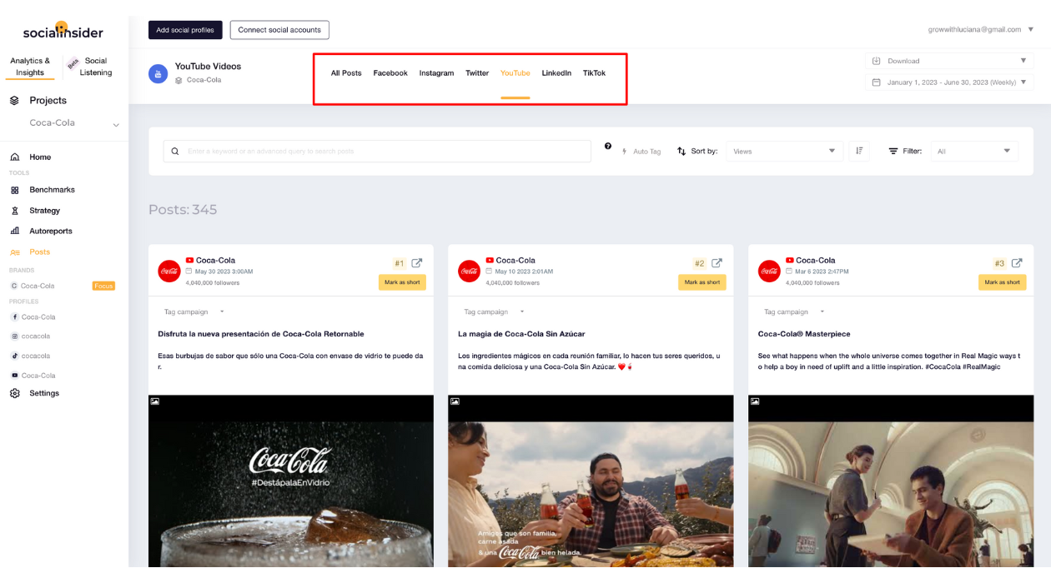Mark post #3 as short
1051x583 pixels.
coord(1003,282)
